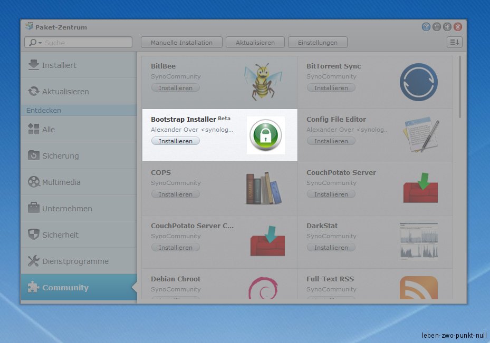The height and width of the screenshot is (343, 490).
Task: Click the Bootstrap Installer green lock icon
Action: (266, 135)
